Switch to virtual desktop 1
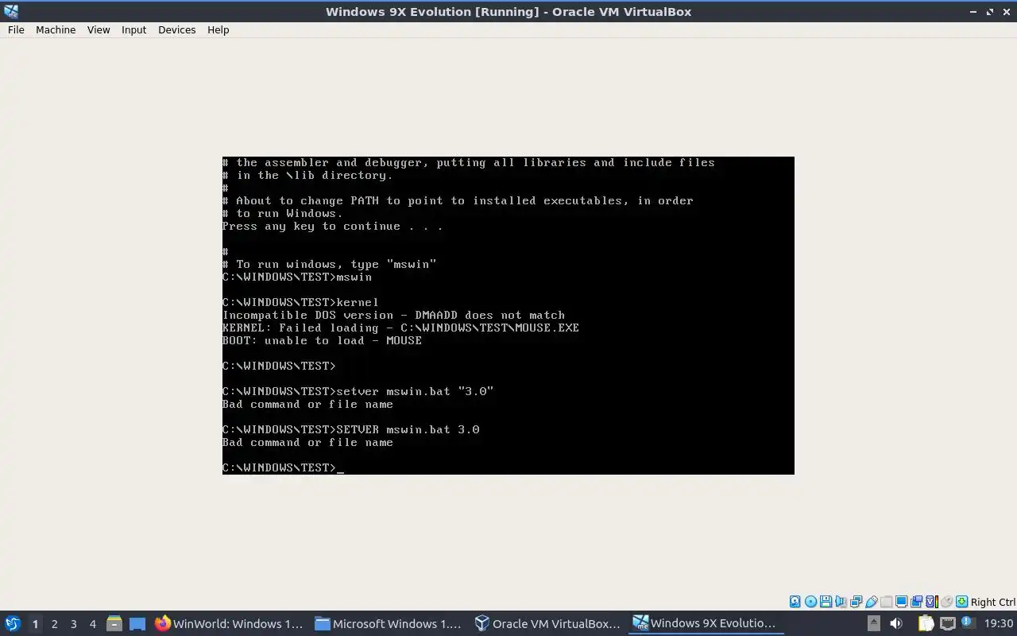1017x636 pixels. pyautogui.click(x=35, y=623)
